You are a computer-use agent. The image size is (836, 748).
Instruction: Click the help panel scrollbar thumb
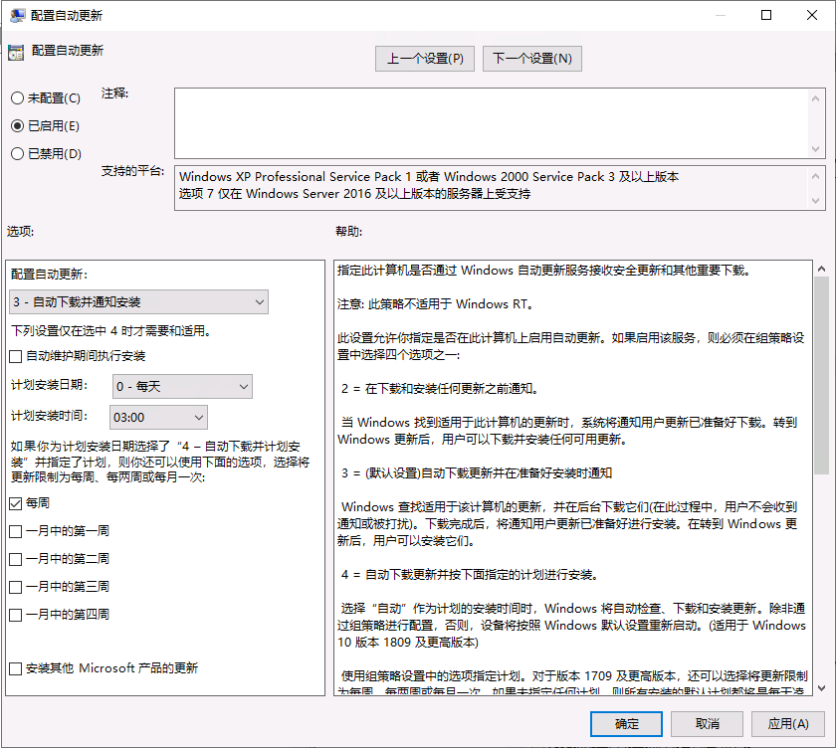click(822, 375)
